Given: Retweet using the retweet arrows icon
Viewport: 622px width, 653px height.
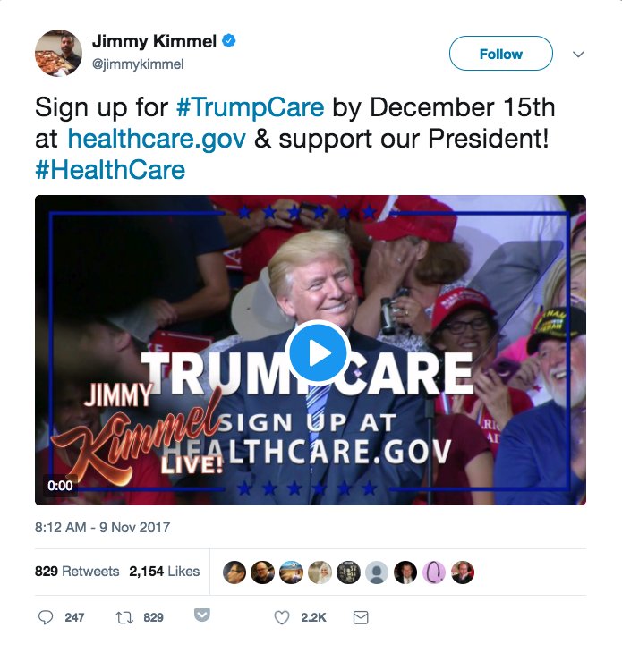Looking at the screenshot, I should click(124, 617).
